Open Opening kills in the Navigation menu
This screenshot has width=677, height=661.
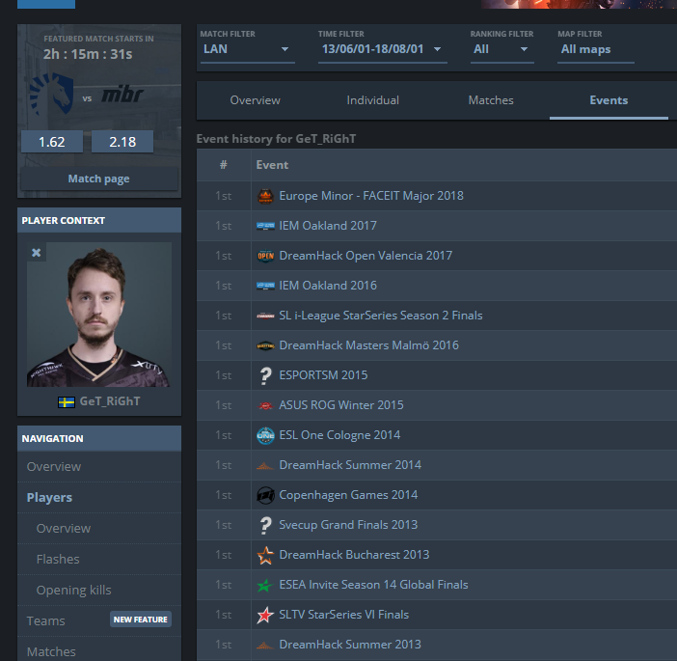coord(99,591)
